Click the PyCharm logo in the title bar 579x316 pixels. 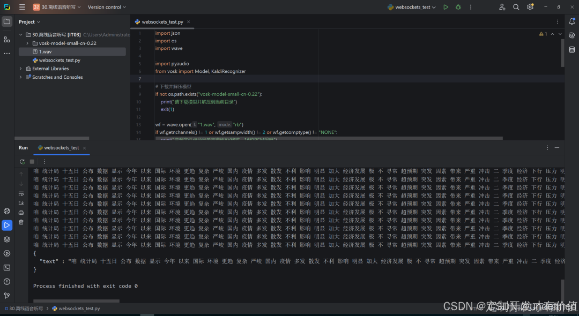tap(7, 7)
